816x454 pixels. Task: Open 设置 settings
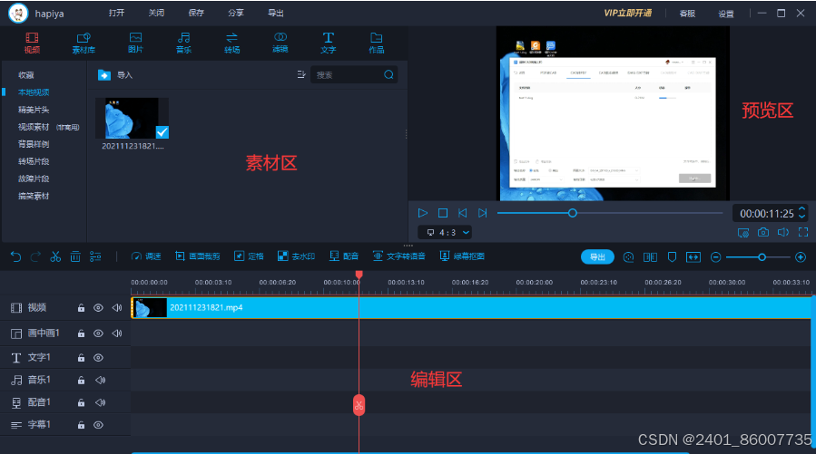[x=726, y=14]
